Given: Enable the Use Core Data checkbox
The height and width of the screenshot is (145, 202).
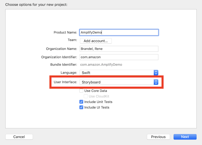Looking at the screenshot, I should (x=81, y=91).
